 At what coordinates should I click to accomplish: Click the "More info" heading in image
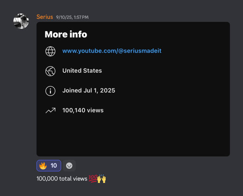[66, 34]
